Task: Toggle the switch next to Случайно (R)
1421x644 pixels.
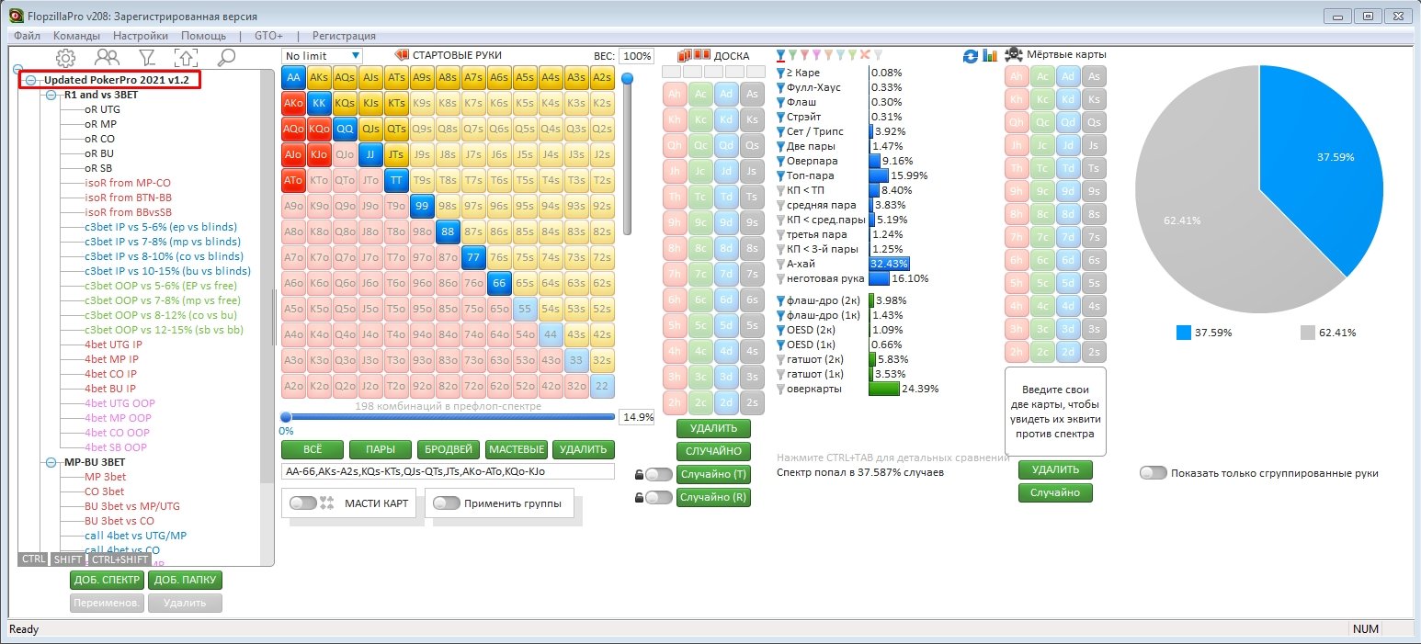Action: click(x=658, y=497)
